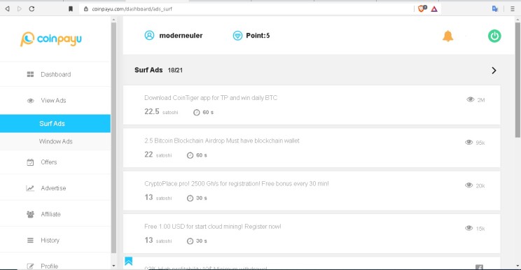521x270 pixels.
Task: Open the browser hamburger menu
Action: coord(513,9)
